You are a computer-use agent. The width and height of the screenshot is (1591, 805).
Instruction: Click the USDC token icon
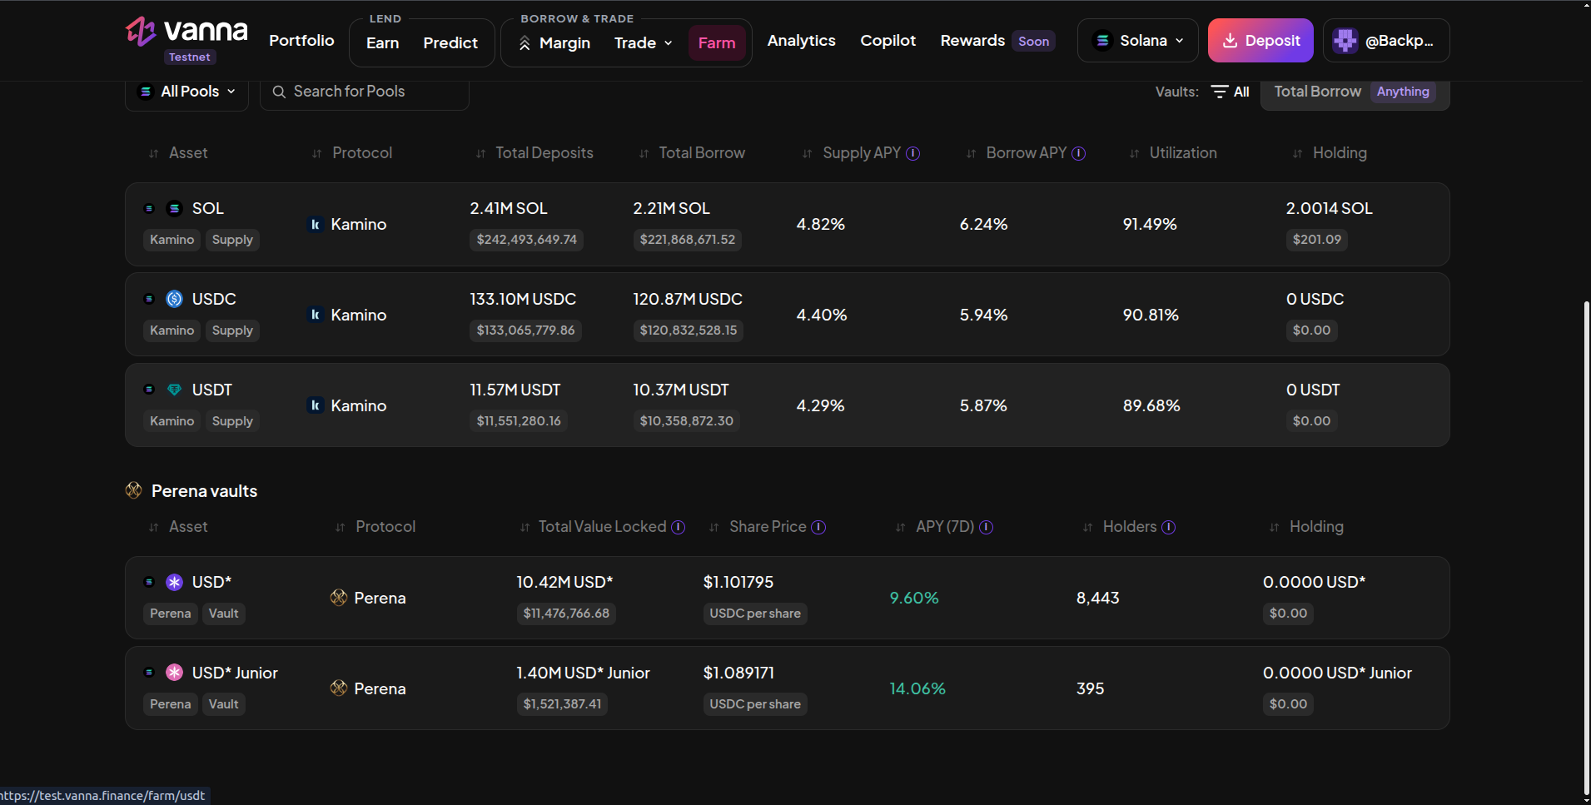point(174,299)
